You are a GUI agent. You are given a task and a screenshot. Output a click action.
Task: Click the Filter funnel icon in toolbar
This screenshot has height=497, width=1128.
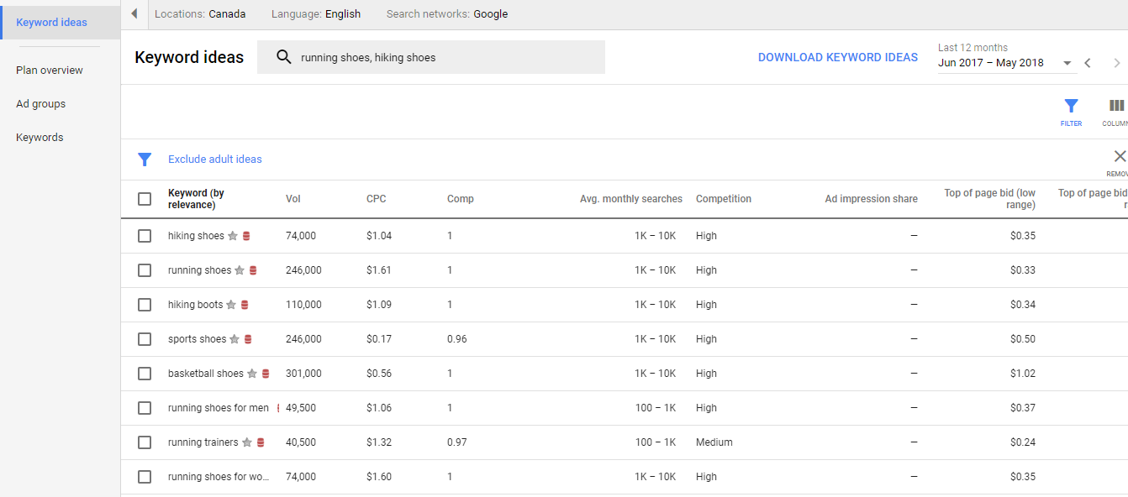point(1071,107)
